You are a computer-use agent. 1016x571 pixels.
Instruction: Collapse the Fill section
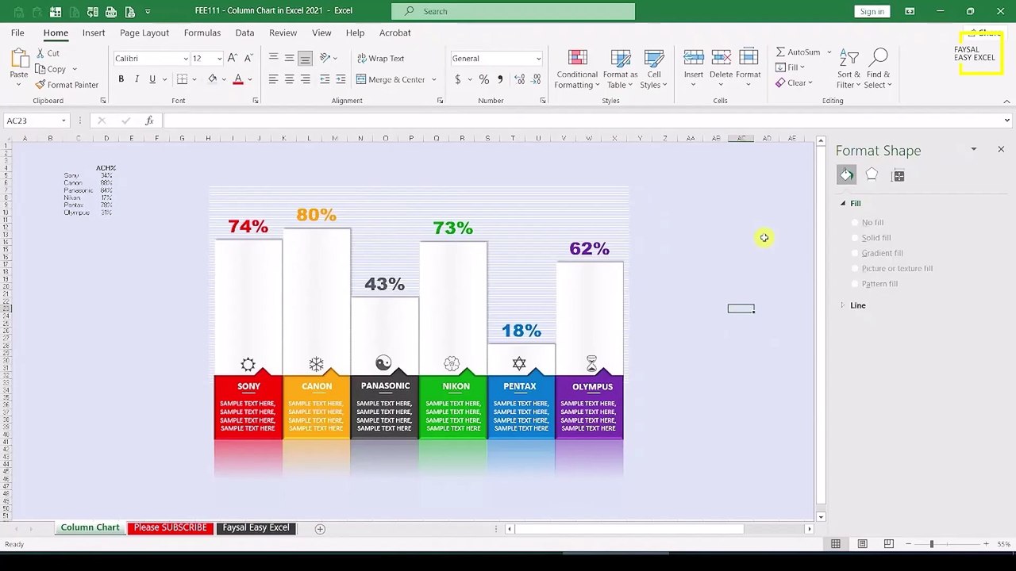tap(843, 204)
